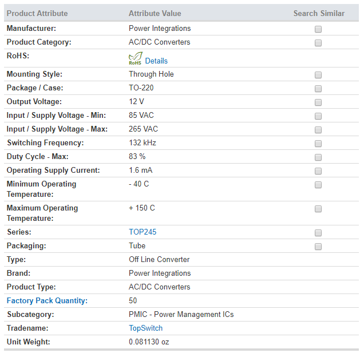This screenshot has width=364, height=353.
Task: Click the Product Type AC/DC Converters value
Action: [159, 287]
